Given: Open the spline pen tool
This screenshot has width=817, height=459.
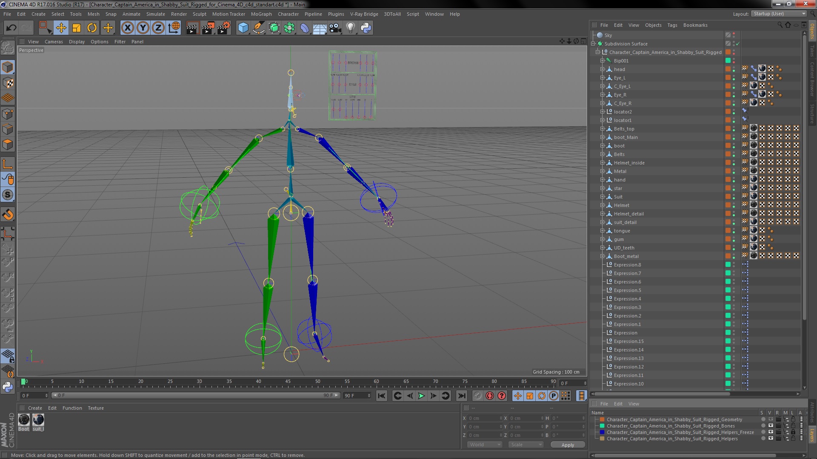Looking at the screenshot, I should [258, 28].
